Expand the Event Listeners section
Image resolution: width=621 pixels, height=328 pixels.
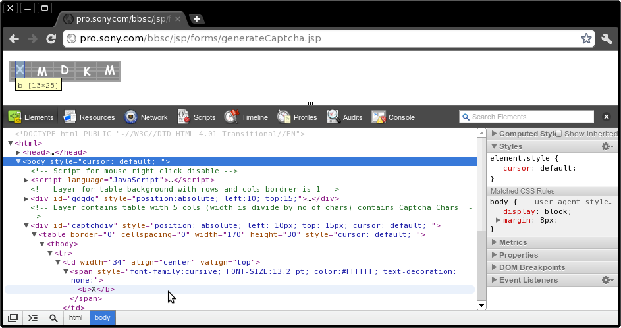495,280
